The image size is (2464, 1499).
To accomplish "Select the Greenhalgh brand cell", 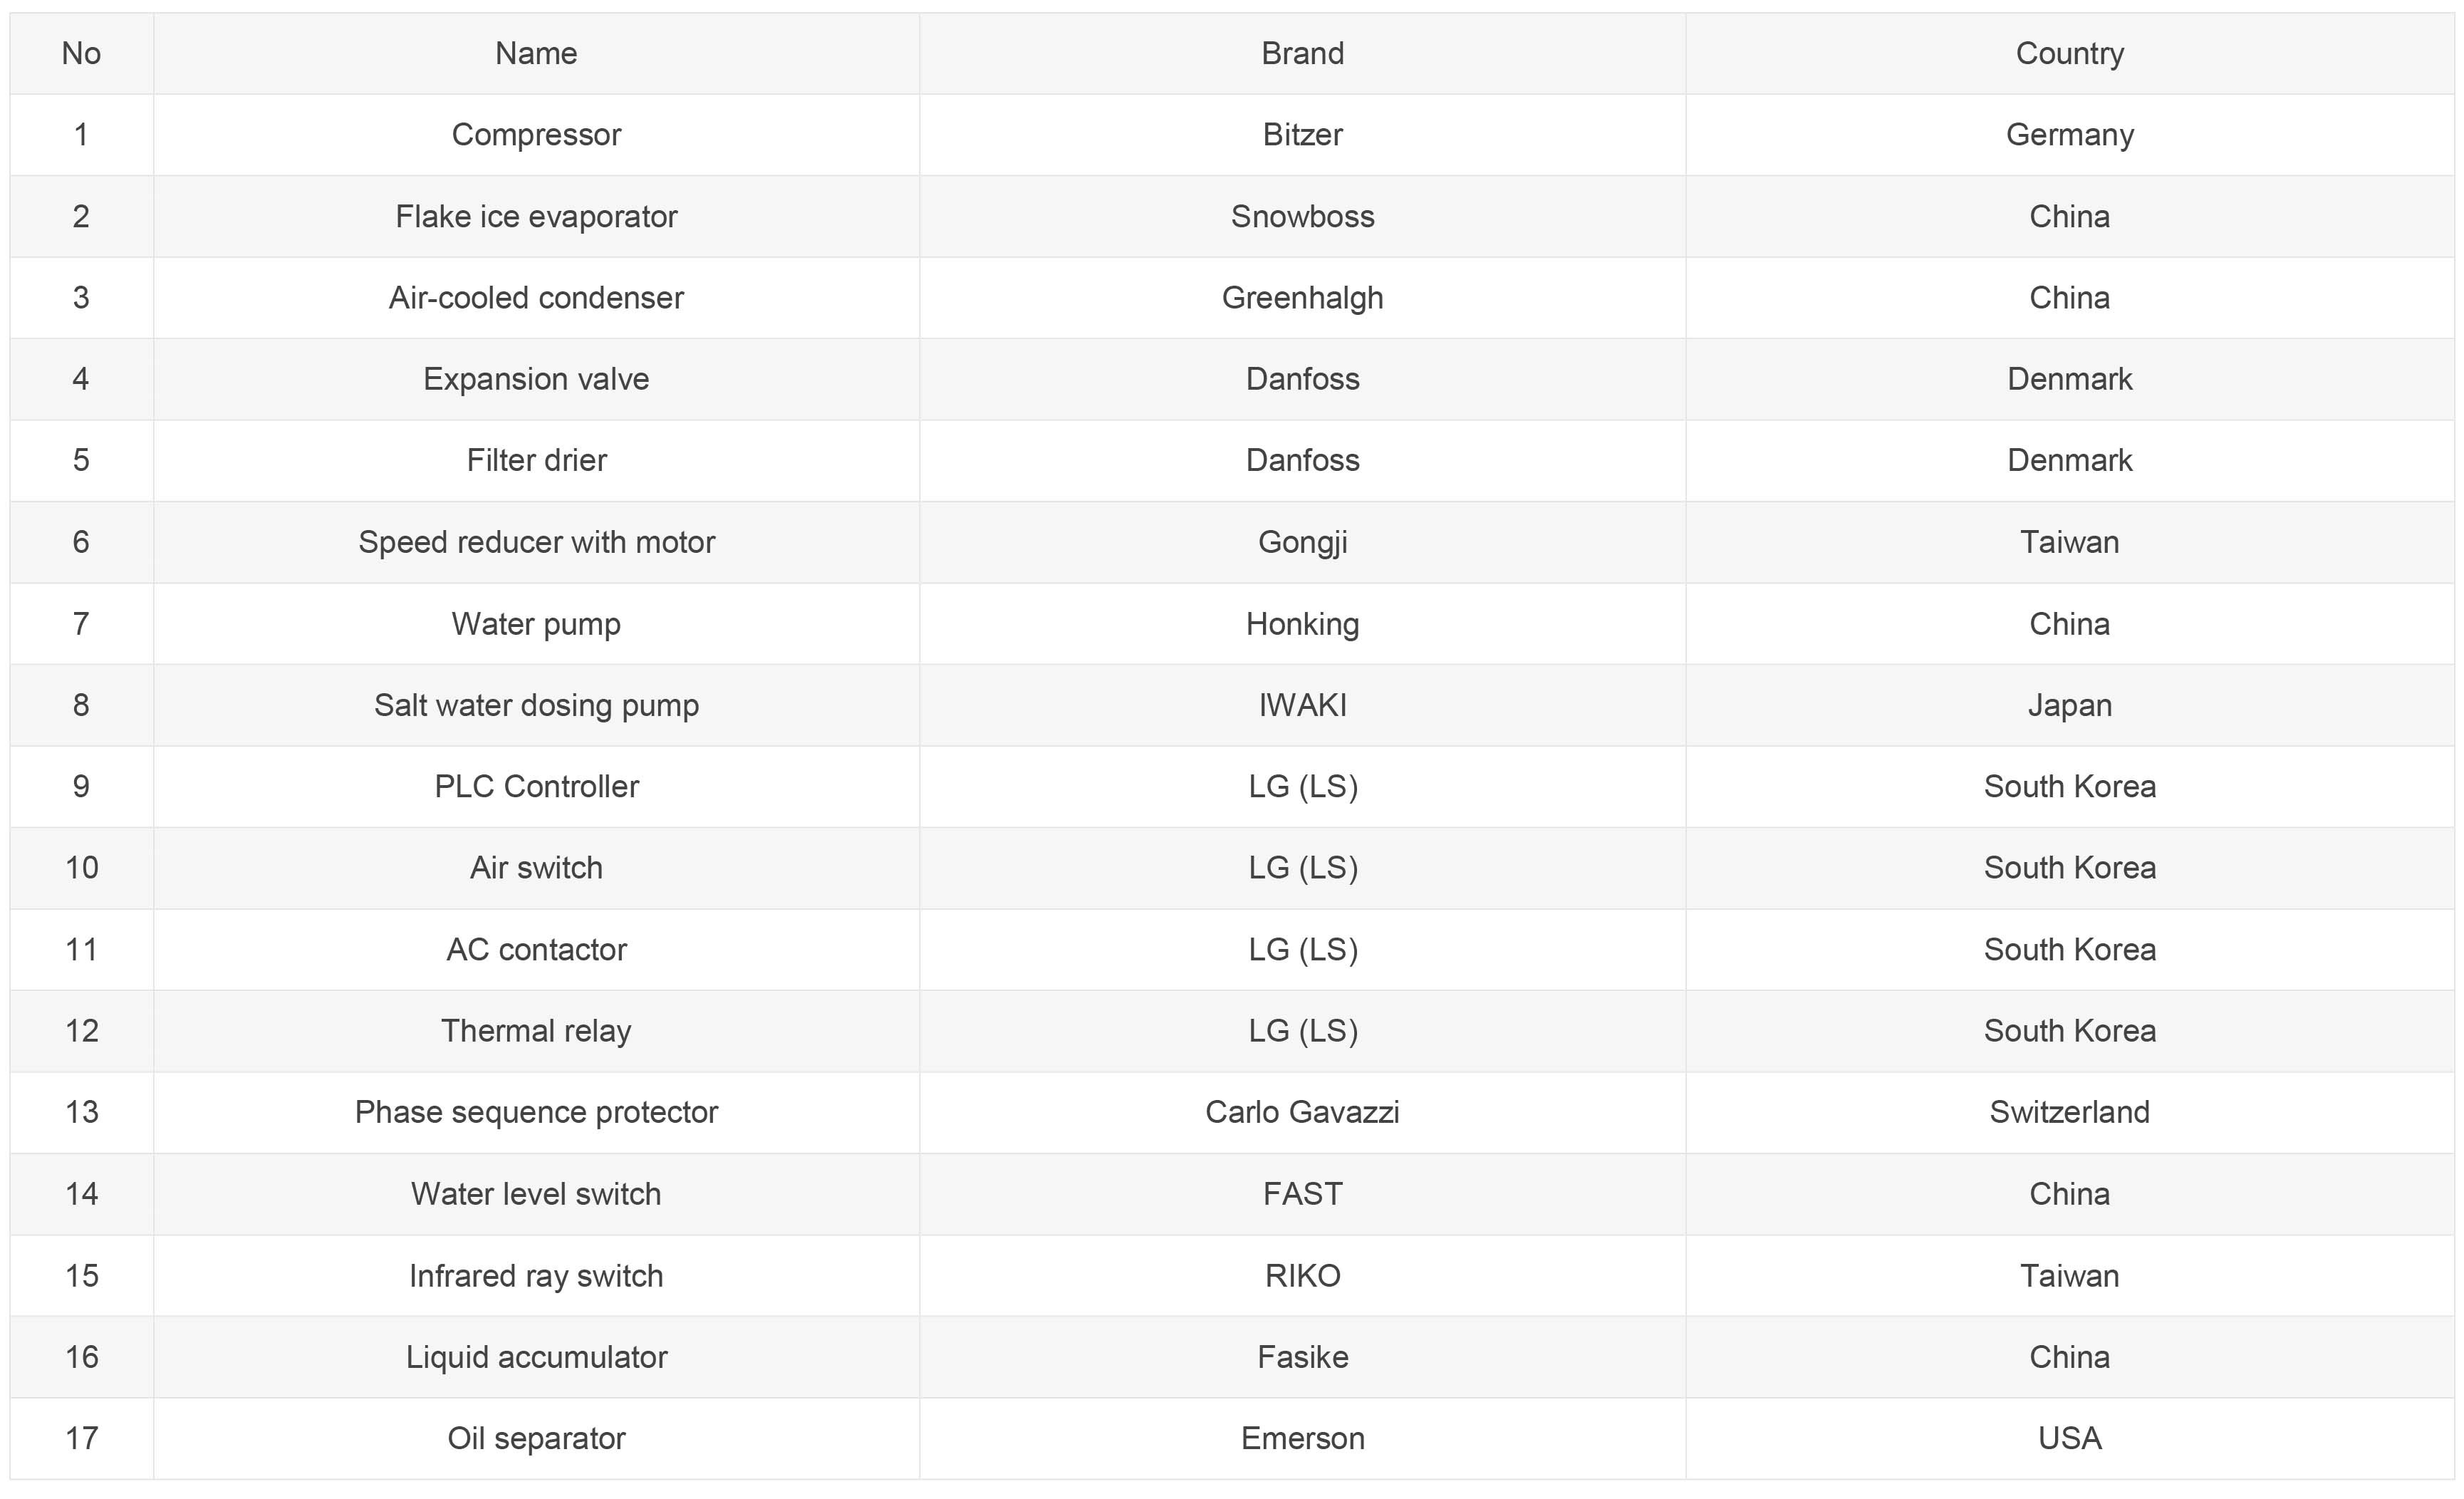I will [x=1302, y=298].
